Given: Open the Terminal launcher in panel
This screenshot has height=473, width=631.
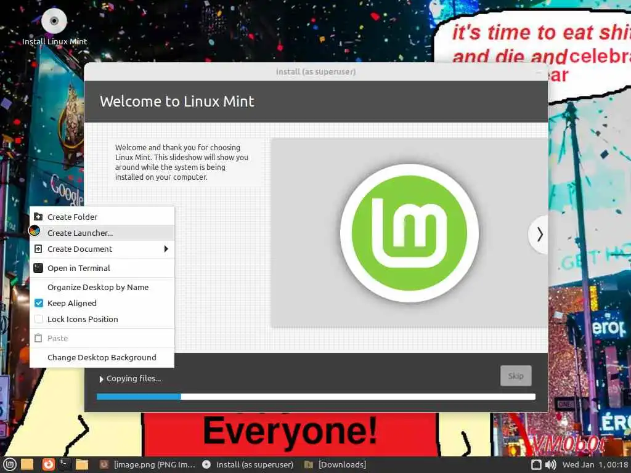Looking at the screenshot, I should pyautogui.click(x=65, y=464).
